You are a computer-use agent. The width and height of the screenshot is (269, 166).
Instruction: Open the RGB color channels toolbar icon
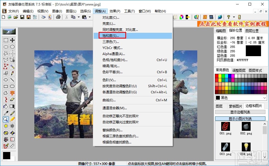click(181, 17)
